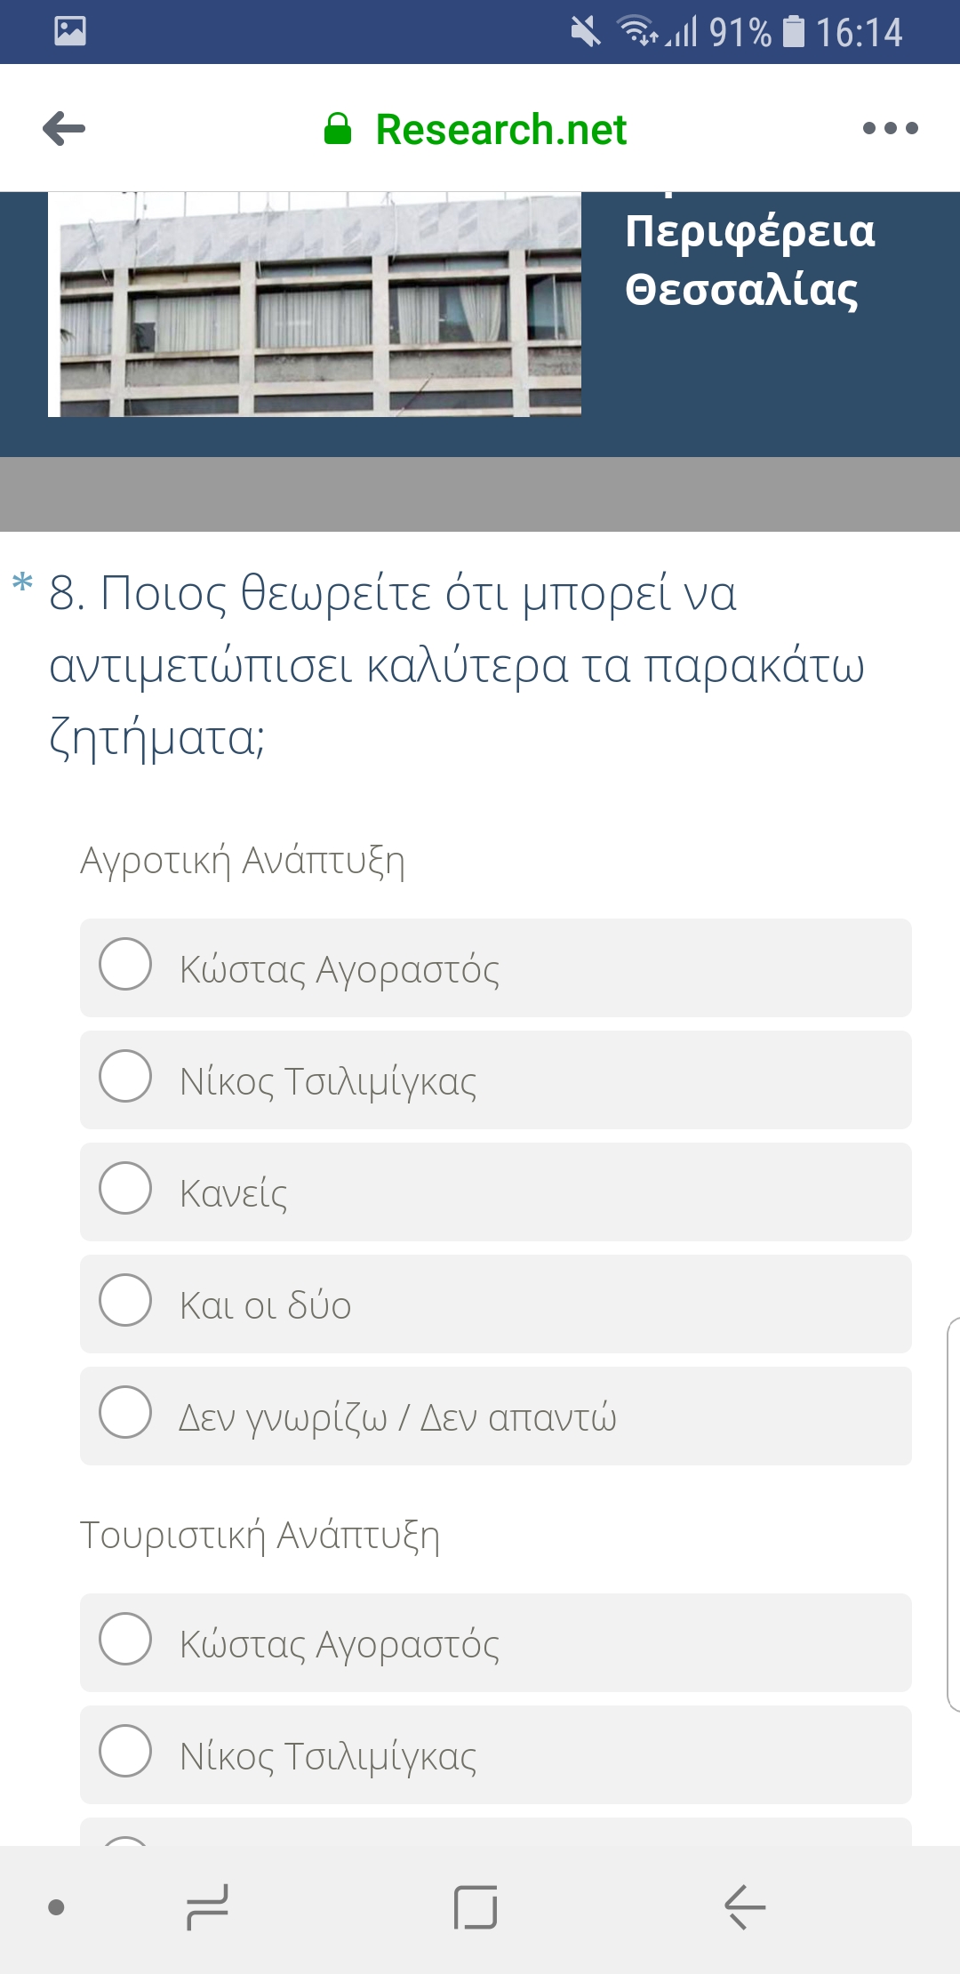Select Κώστας Αγοραστός for Αγροτική Ανάπτυξη

tap(125, 964)
